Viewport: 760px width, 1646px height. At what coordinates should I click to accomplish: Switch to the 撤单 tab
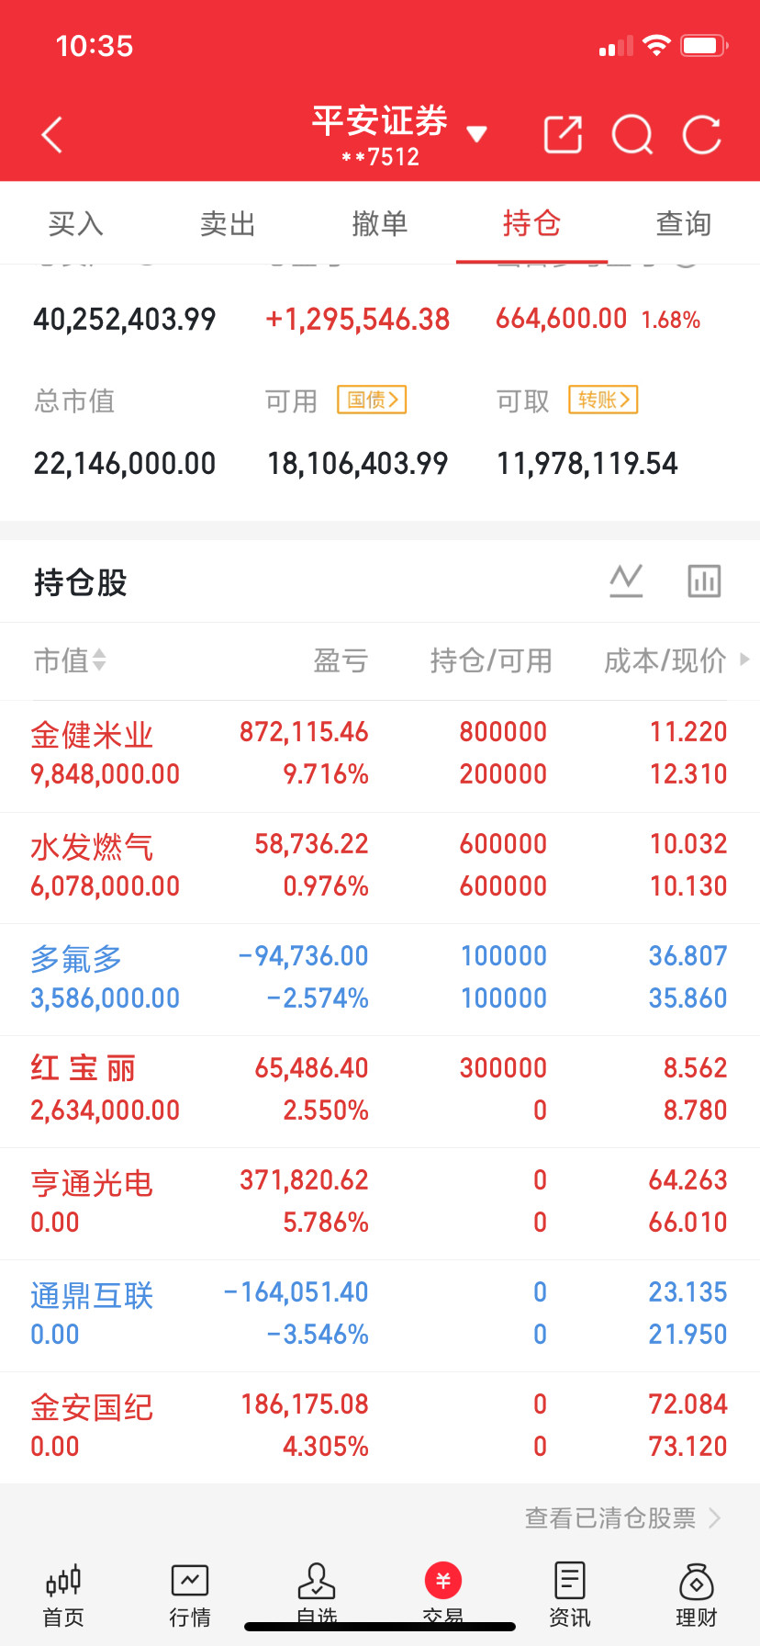point(380,223)
